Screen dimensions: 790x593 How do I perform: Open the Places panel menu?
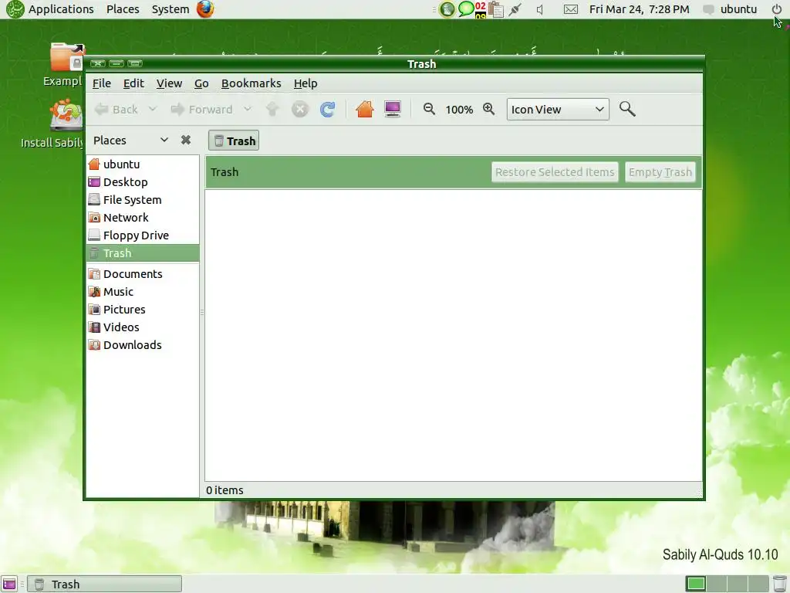tap(123, 9)
